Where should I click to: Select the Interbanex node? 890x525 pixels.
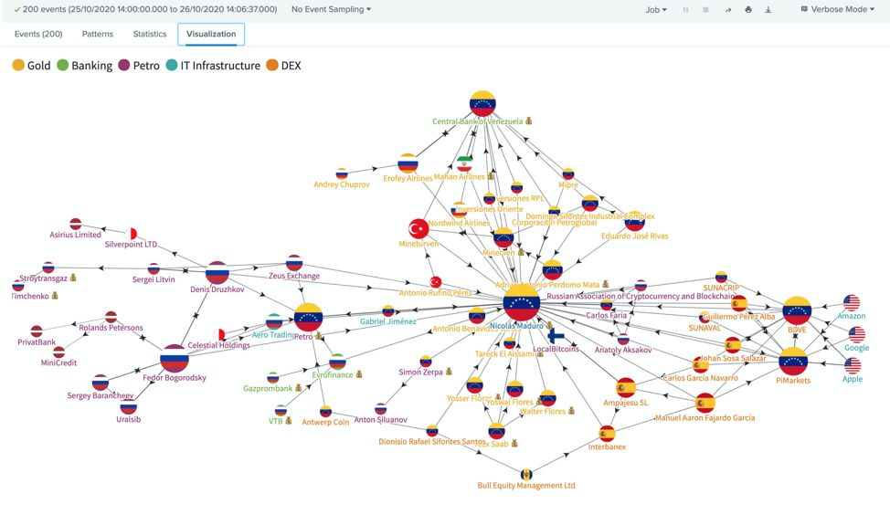[x=607, y=435]
